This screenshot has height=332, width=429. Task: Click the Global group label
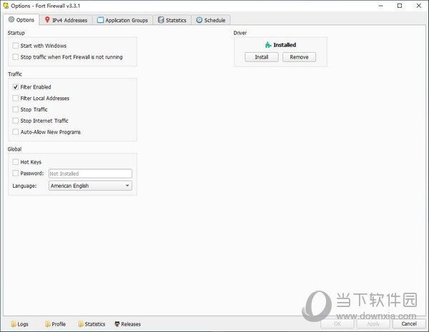[14, 149]
